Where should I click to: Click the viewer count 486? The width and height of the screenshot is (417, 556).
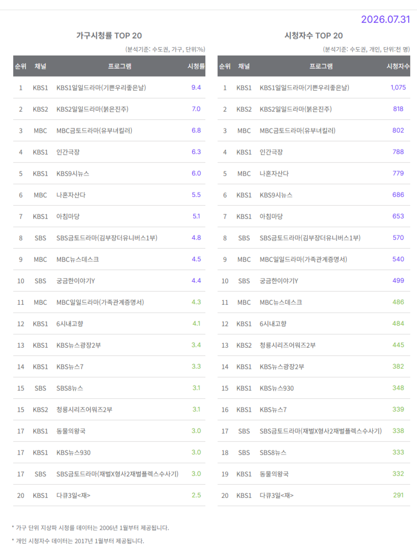tap(398, 302)
